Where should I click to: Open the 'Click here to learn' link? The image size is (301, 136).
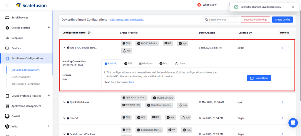coord(127,20)
